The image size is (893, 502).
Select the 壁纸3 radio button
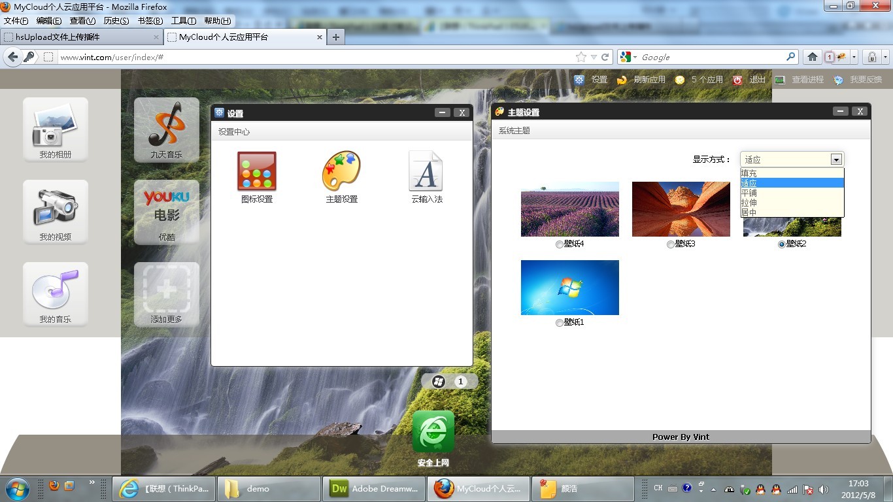[x=670, y=244]
